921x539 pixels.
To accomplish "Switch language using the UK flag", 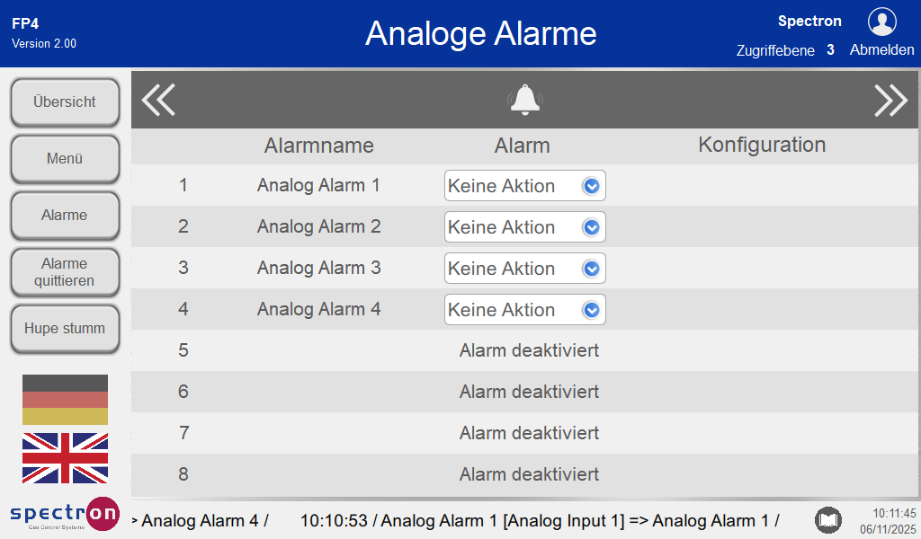I will [65, 457].
